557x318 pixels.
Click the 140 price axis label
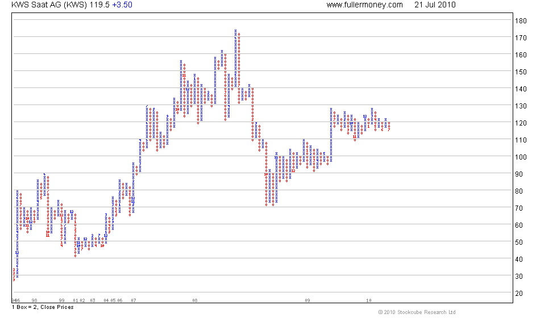tap(521, 89)
